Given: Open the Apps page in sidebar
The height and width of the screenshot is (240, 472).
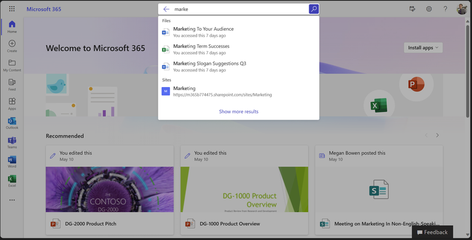Looking at the screenshot, I should 12,104.
